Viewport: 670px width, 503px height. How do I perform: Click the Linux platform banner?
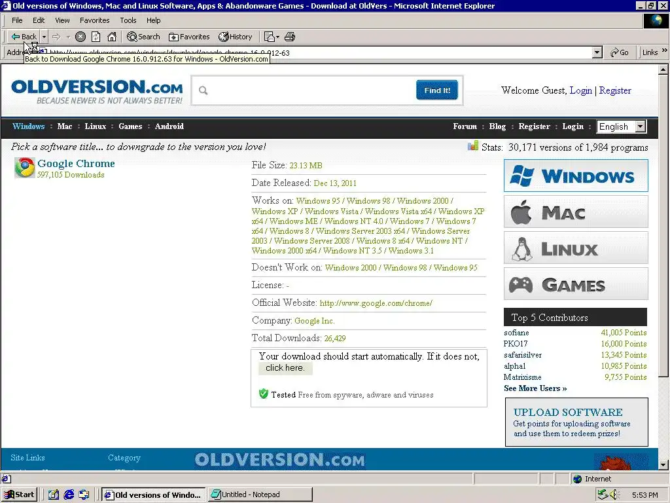(576, 248)
